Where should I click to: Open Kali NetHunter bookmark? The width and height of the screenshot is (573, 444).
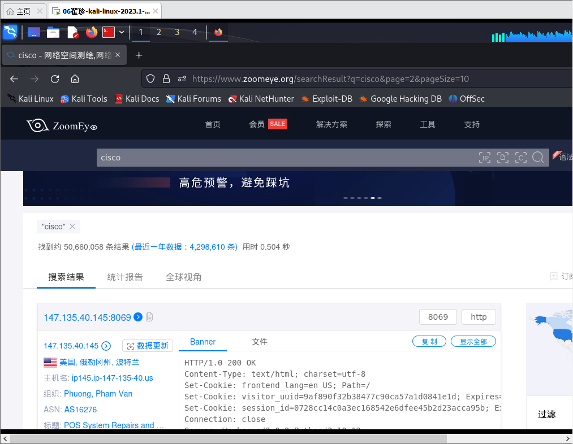(261, 99)
